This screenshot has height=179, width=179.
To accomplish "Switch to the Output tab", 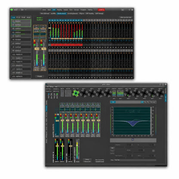I will 65,10.
